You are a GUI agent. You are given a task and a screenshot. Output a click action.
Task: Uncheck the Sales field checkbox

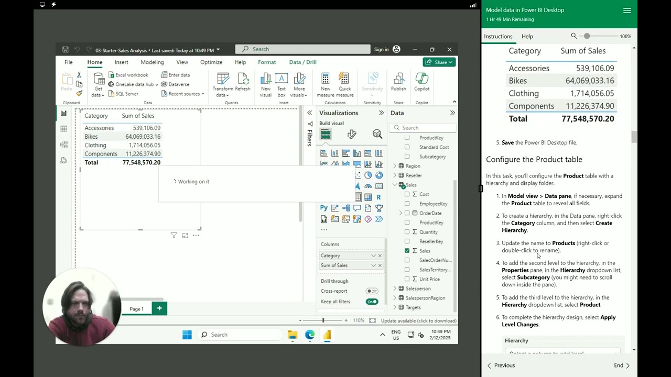pyautogui.click(x=407, y=251)
